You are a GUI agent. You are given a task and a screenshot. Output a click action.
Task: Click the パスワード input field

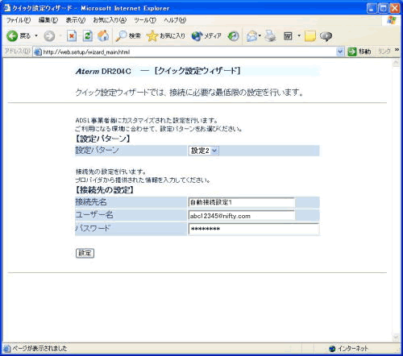click(254, 229)
